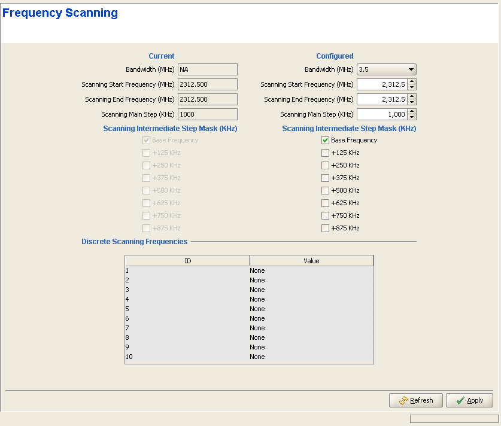Select the configured +625 KHz checkbox
The height and width of the screenshot is (426, 501).
coord(325,203)
